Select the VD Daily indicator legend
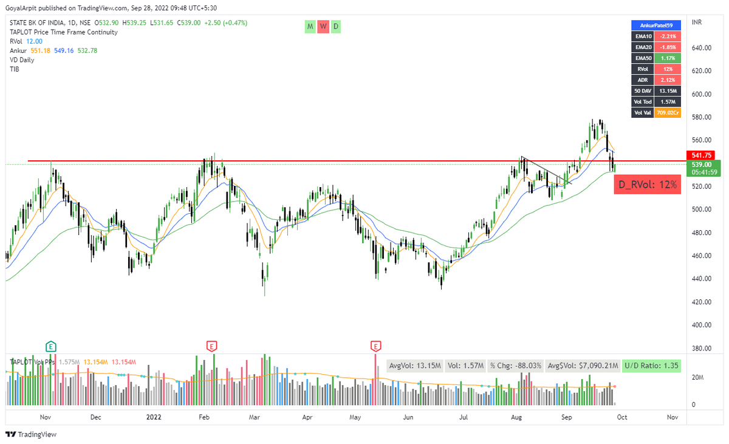Screen dimensions: 729x444 [x=22, y=60]
